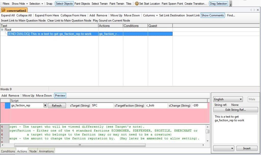This screenshot has height=155, width=261.
Task: Click the Set Start Location icon
Action: 137,4
